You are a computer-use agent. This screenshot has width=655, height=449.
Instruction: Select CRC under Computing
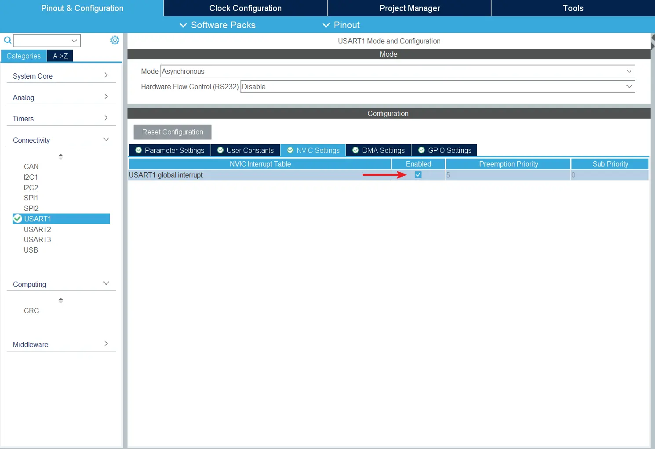pos(31,311)
